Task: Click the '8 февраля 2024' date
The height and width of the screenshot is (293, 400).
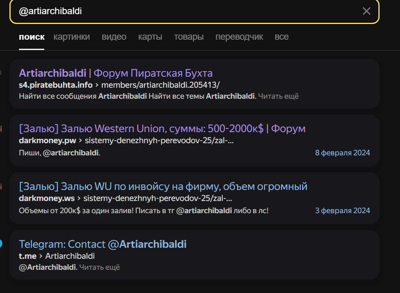Action: click(x=343, y=153)
